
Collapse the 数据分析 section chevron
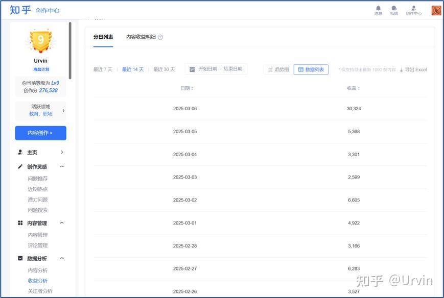[x=62, y=258]
